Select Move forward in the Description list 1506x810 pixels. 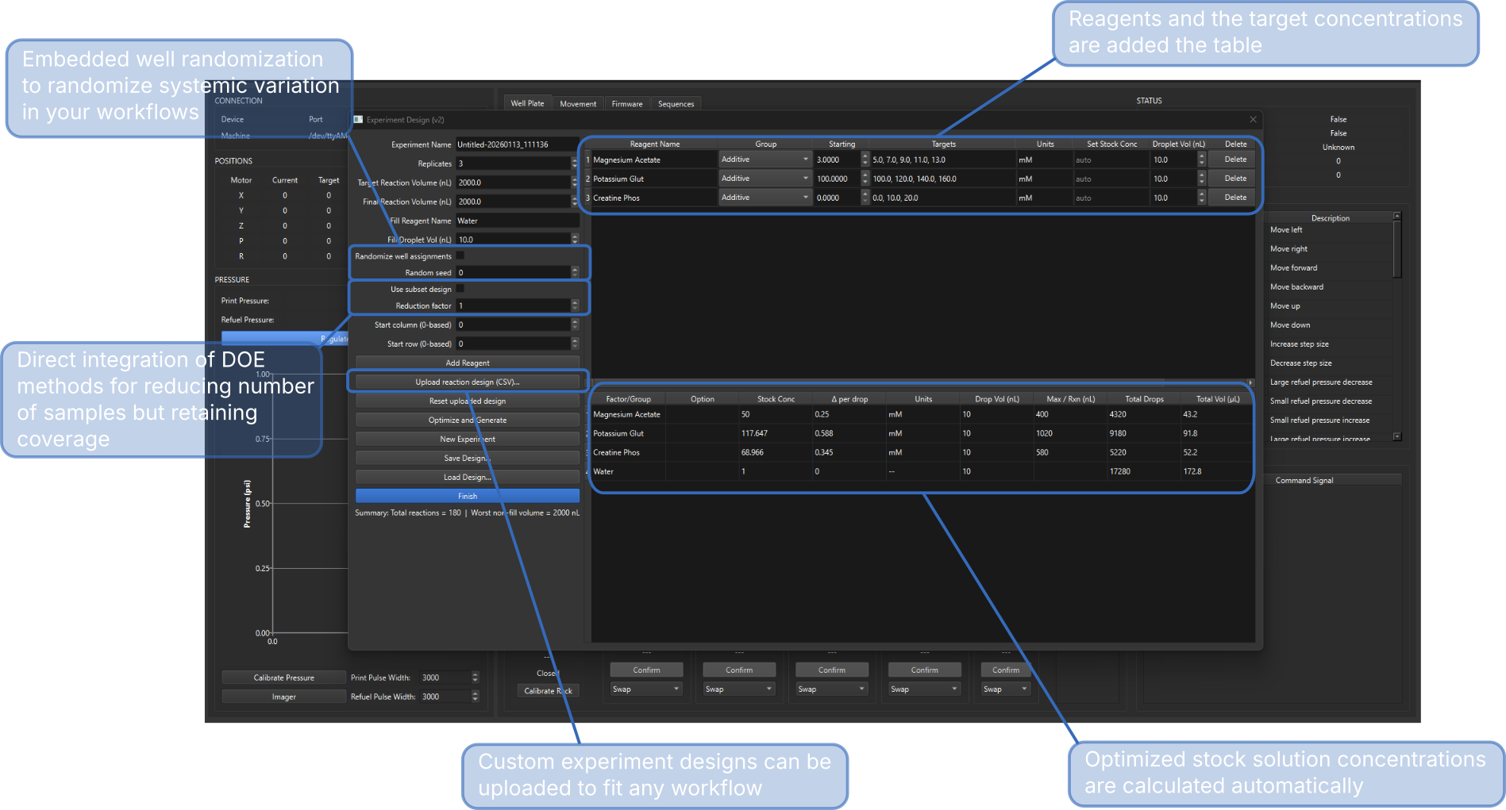pos(1294,267)
